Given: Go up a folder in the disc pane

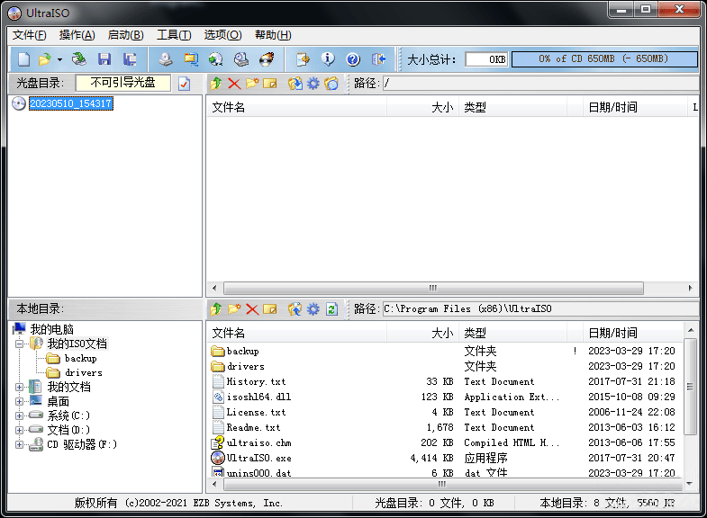Looking at the screenshot, I should coord(216,84).
